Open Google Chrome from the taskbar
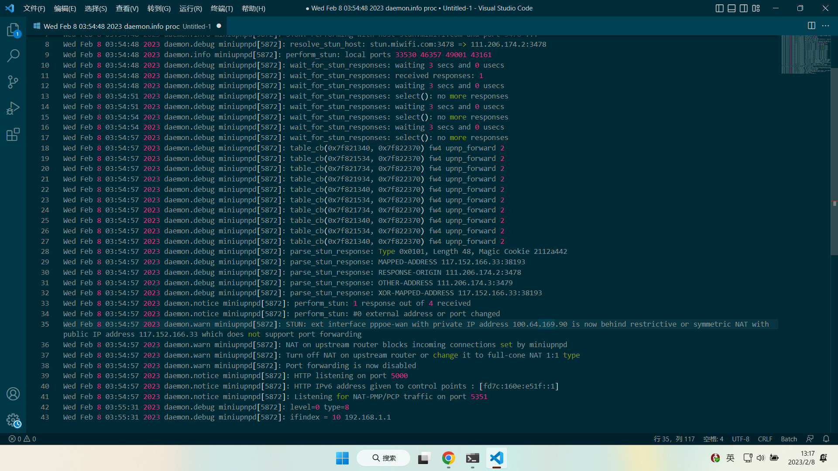This screenshot has height=471, width=838. 448,458
